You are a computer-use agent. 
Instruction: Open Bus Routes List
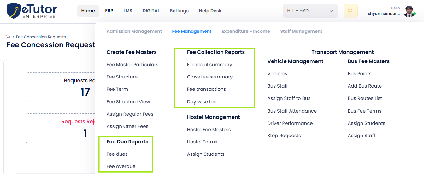tap(365, 98)
